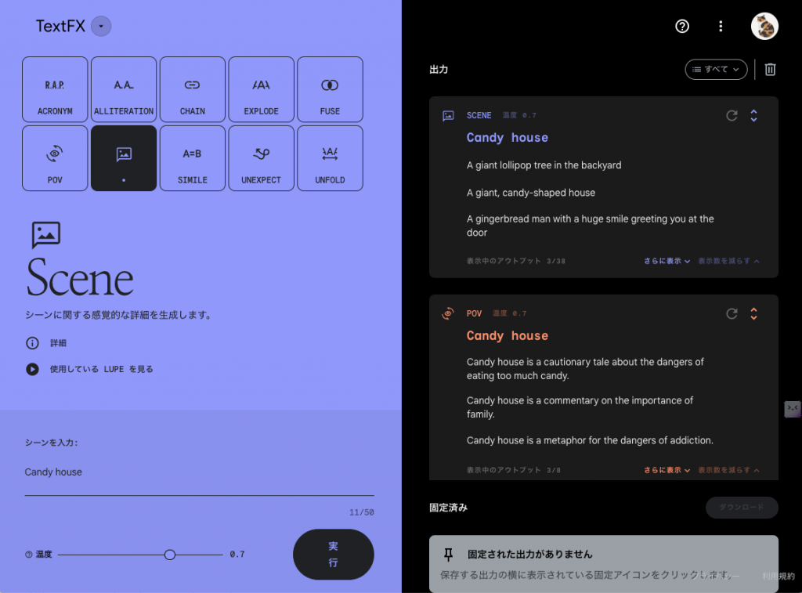Screen dimensions: 802x593
Task: Select the EXPLODE tool
Action: tap(261, 89)
